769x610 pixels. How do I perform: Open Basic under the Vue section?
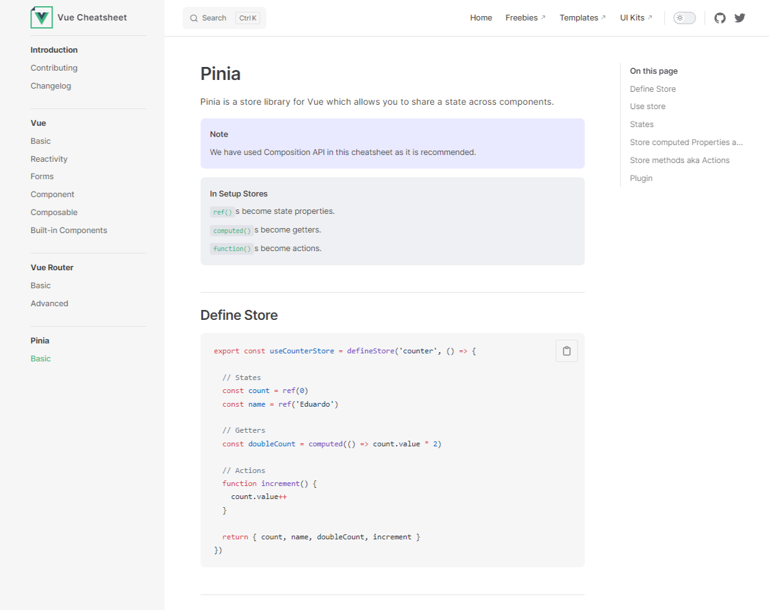[40, 141]
